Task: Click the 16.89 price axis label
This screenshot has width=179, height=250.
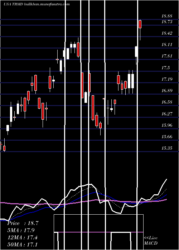Action: (167, 91)
